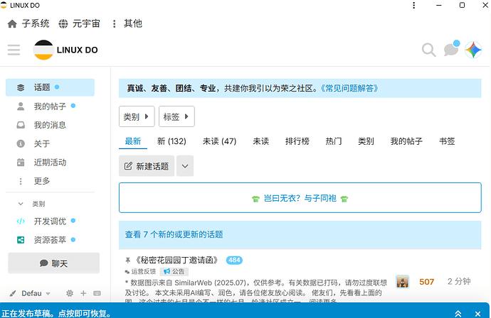The height and width of the screenshot is (318, 491).
Task: Switch to the 未读 (47) tab
Action: (x=219, y=141)
